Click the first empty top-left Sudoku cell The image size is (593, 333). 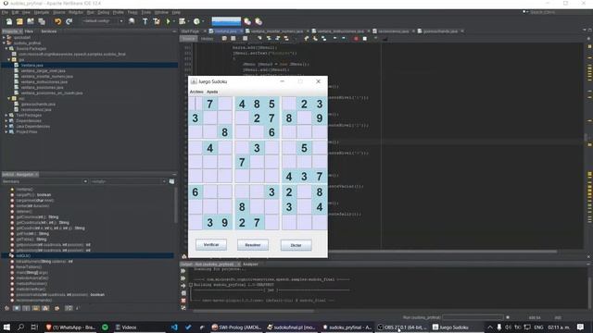[196, 104]
